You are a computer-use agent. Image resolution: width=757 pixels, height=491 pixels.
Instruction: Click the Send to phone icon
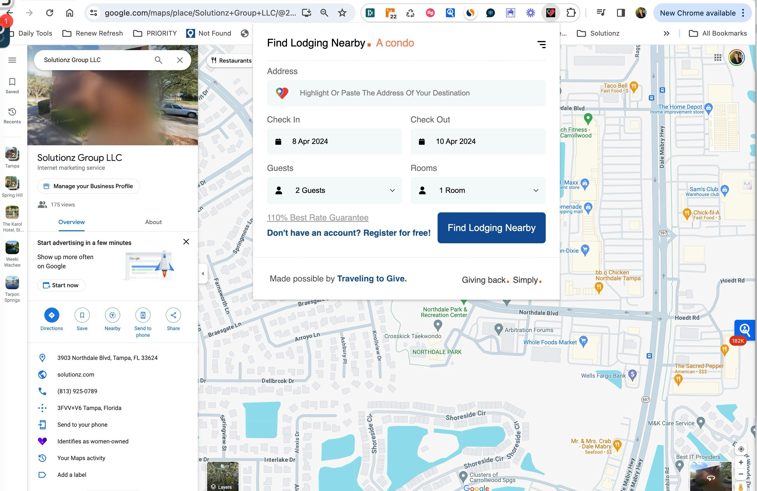click(143, 315)
